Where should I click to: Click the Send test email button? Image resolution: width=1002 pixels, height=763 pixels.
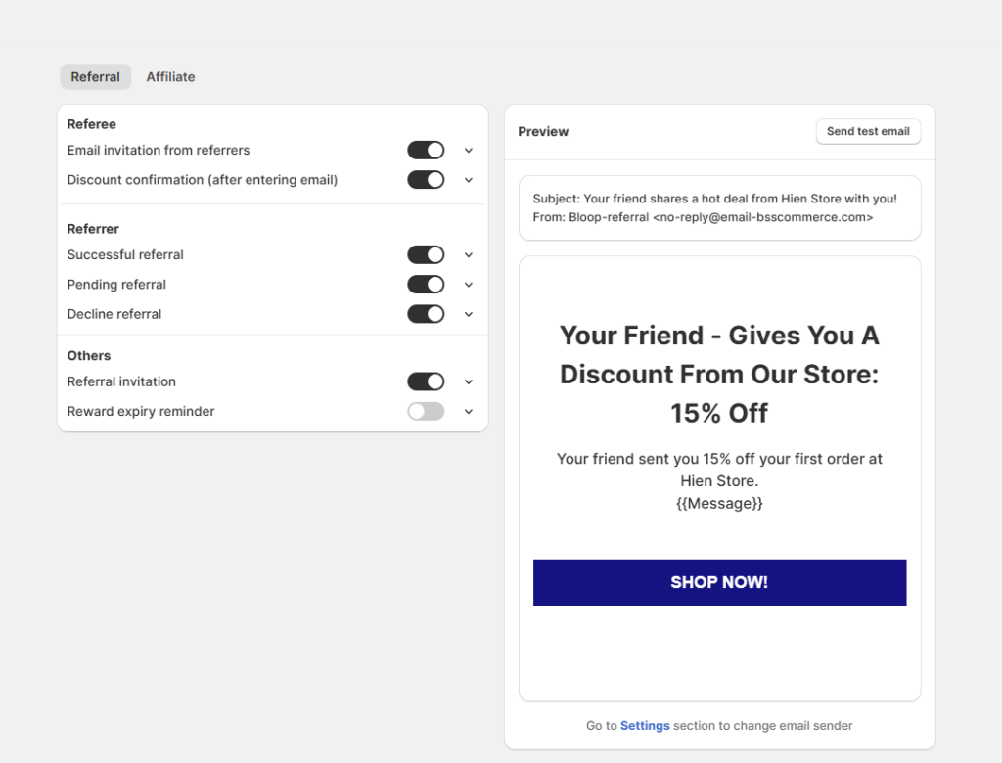868,131
